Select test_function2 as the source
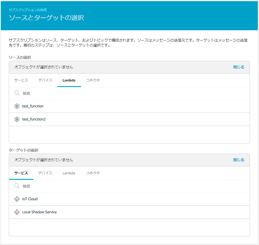This screenshot has width=259, height=245. [129, 119]
